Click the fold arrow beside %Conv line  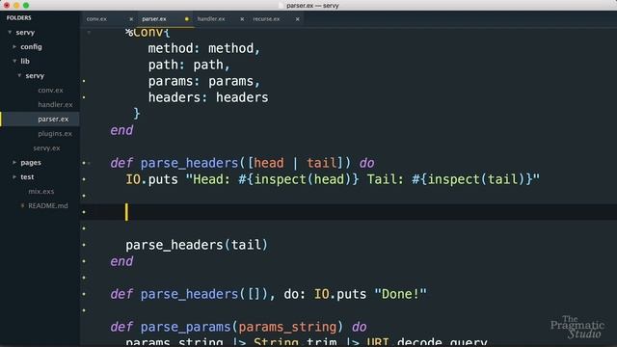click(x=89, y=32)
